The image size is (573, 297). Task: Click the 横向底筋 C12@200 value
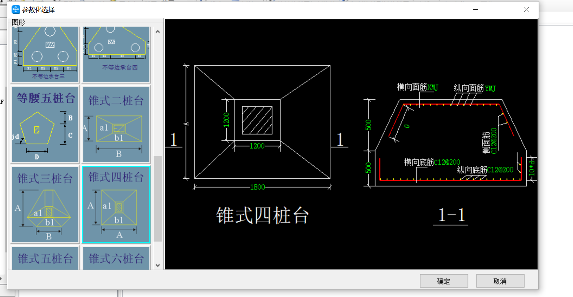point(447,162)
